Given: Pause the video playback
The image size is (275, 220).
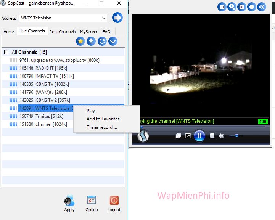Looking at the screenshot, I should click(199, 135).
